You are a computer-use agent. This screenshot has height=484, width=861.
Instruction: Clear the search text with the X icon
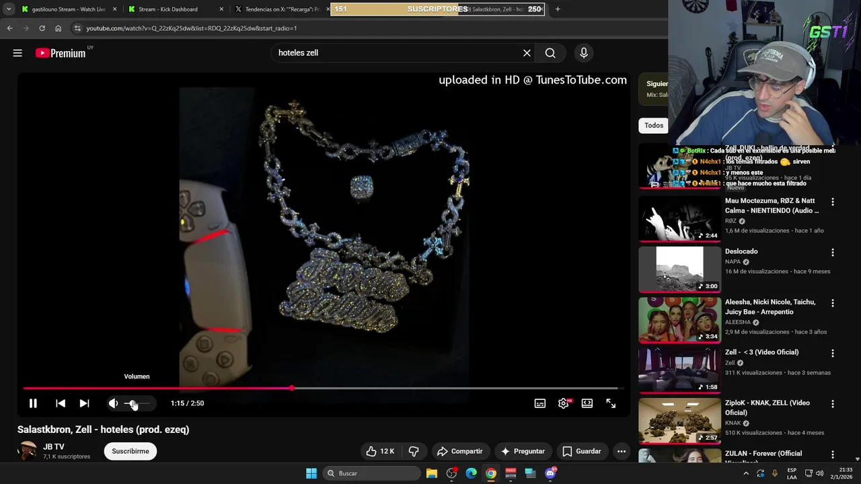527,53
